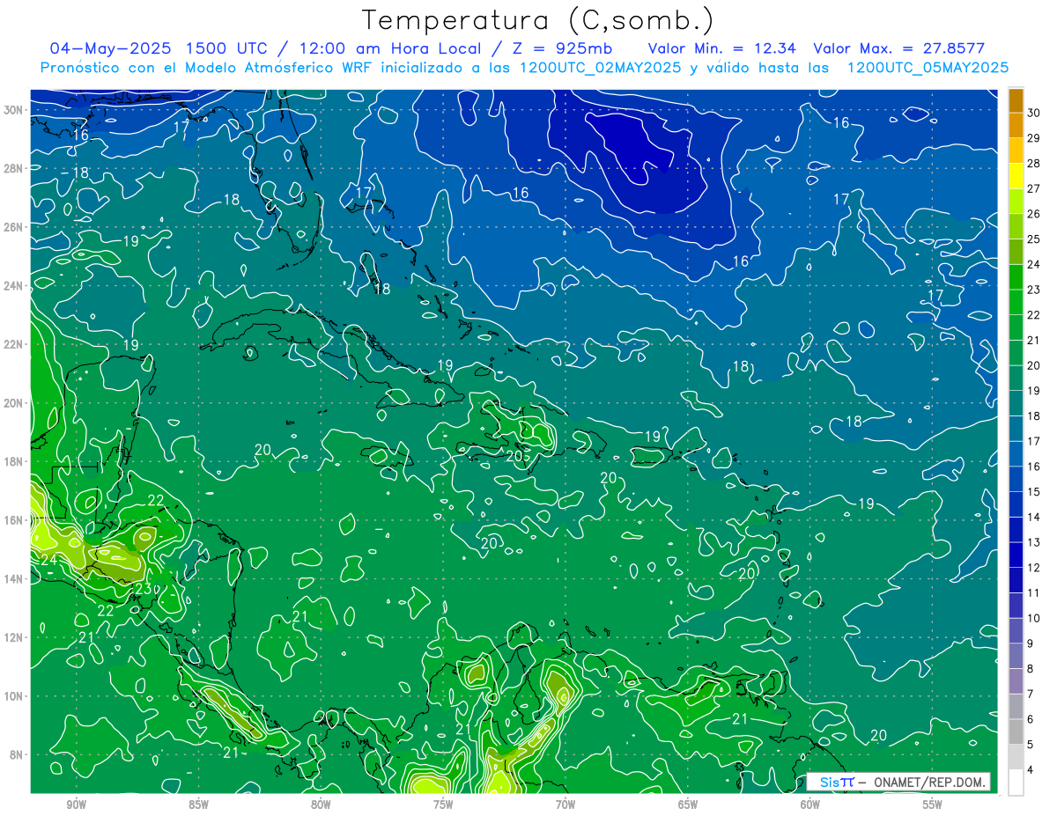Pick the legend swatch between 25 and 26
The height and width of the screenshot is (816, 1057).
pos(1016,226)
